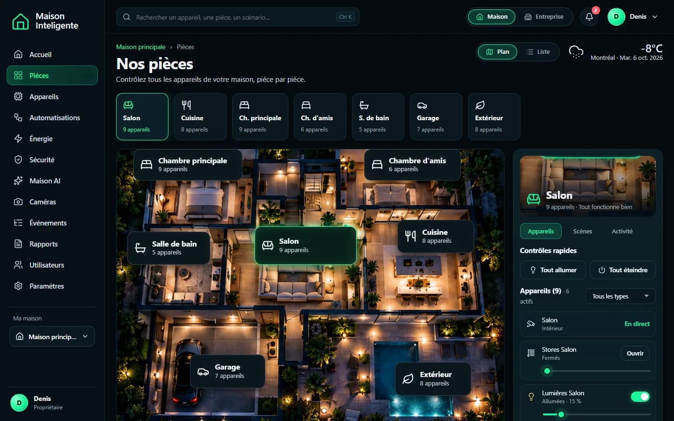This screenshot has height=421, width=674.
Task: Select Maison mode in the header
Action: 491,17
